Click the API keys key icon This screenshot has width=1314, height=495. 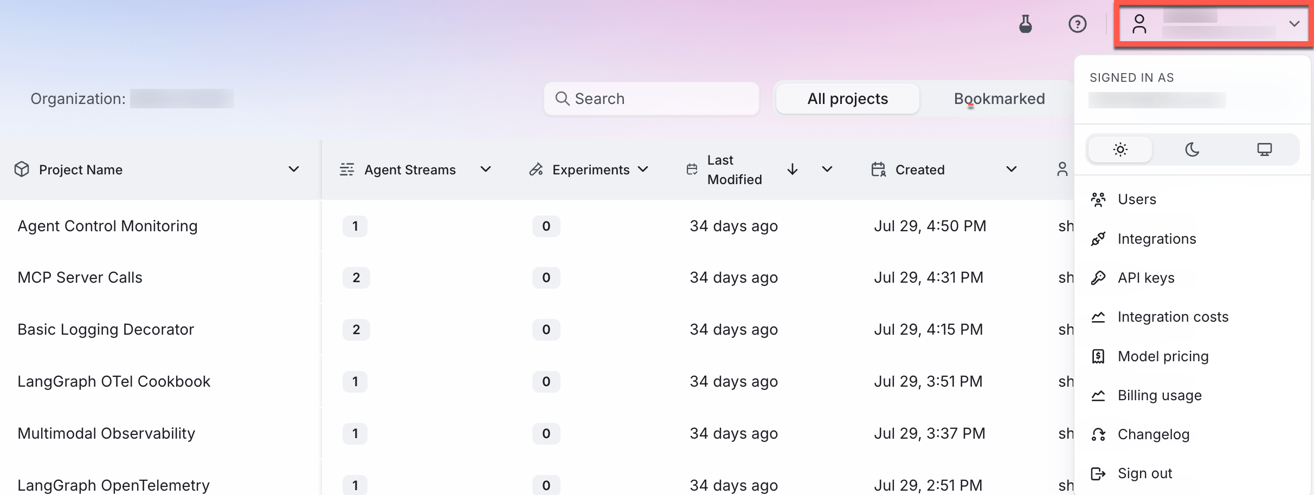click(x=1098, y=278)
